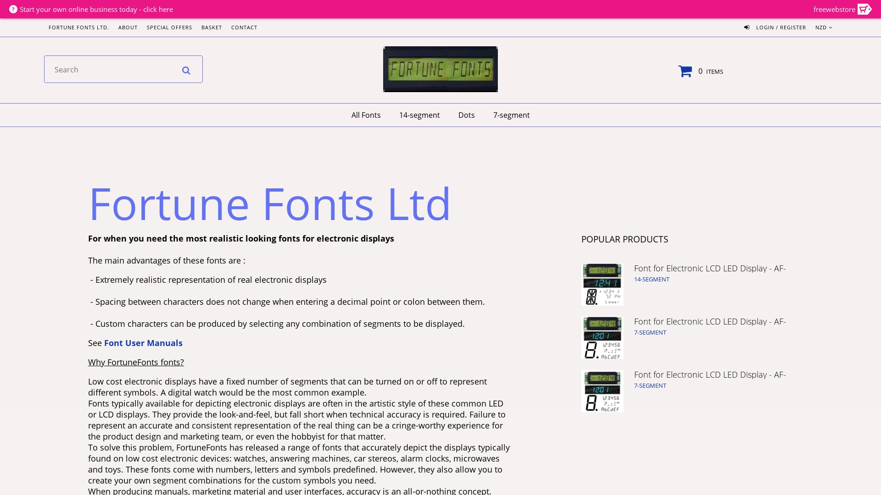This screenshot has width=881, height=495.
Task: Click the help question-mark icon in the banner
Action: point(14,9)
